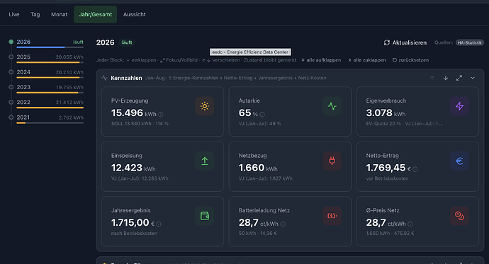Click the euro icon in Netto-Ertrag card
This screenshot has height=264, width=489.
tap(459, 161)
